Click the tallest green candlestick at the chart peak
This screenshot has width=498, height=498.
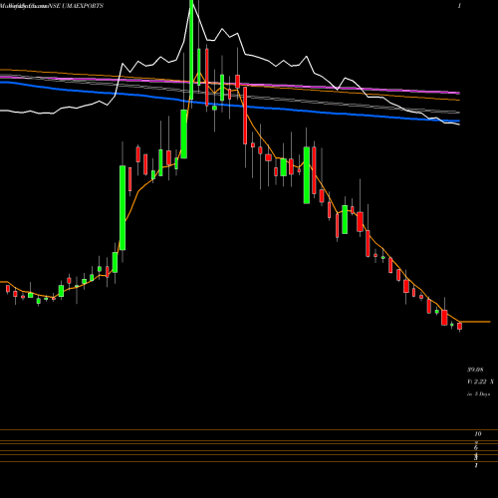click(x=191, y=50)
